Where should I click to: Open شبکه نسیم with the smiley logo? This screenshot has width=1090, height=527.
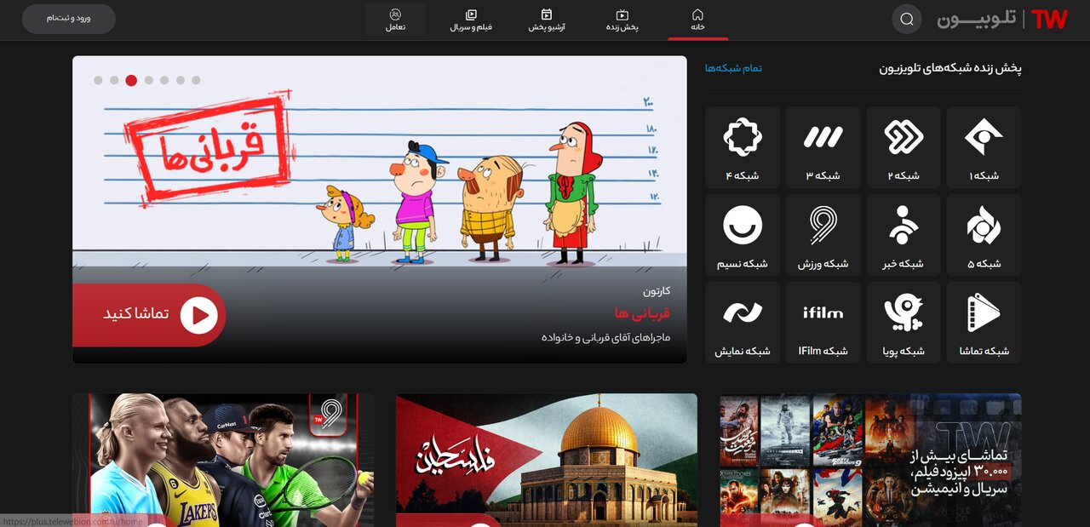point(742,235)
